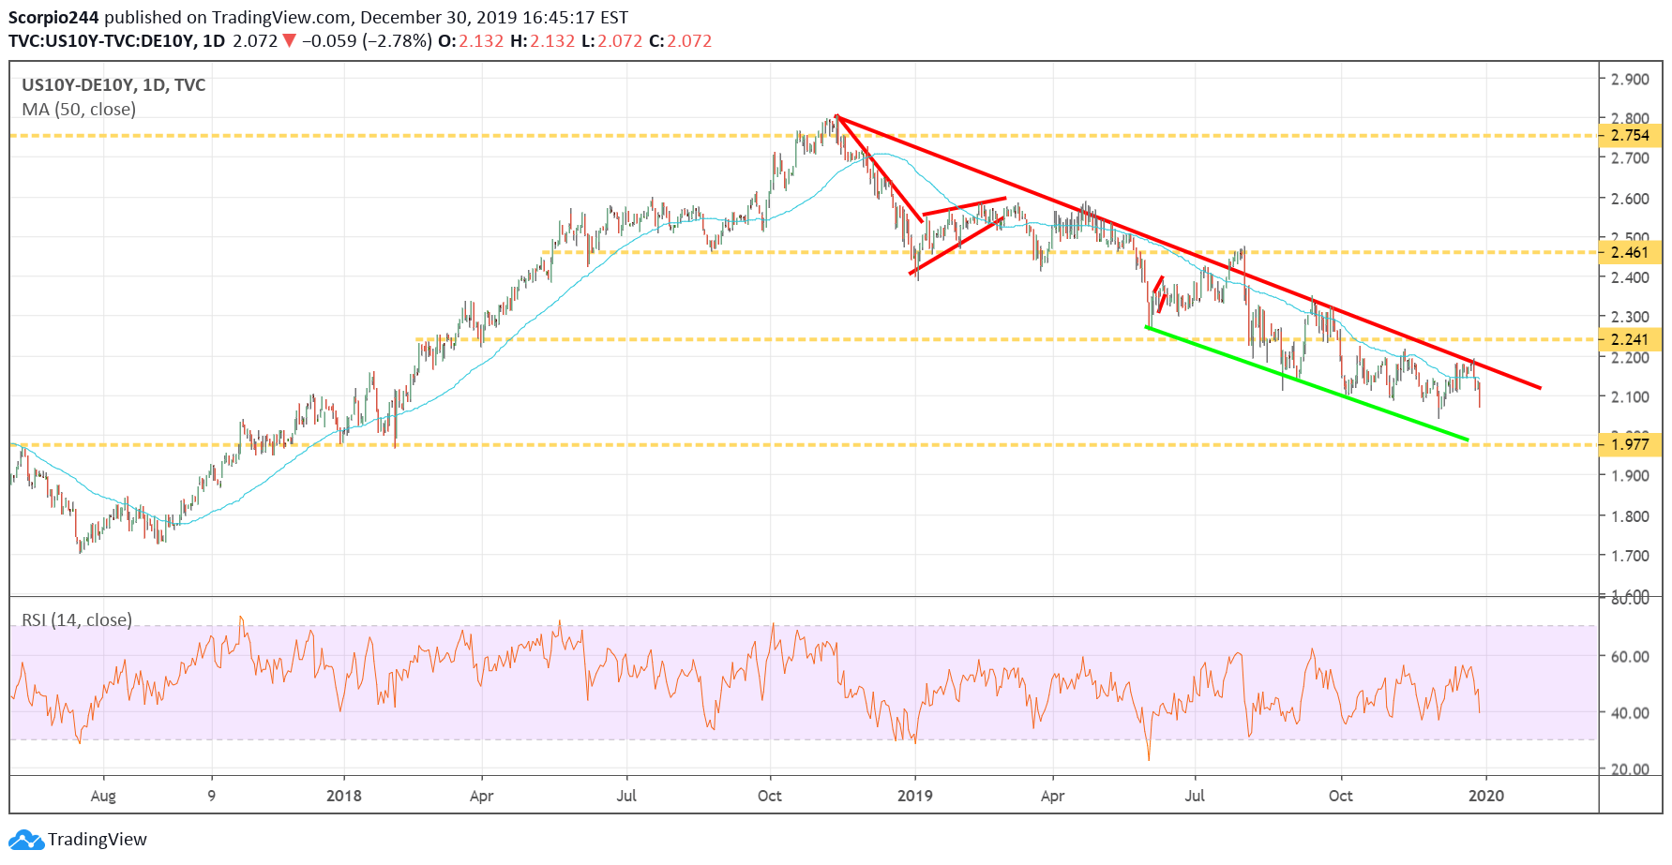Click the red down-triangle change indicator
This screenshot has height=865, width=1672.
click(289, 41)
